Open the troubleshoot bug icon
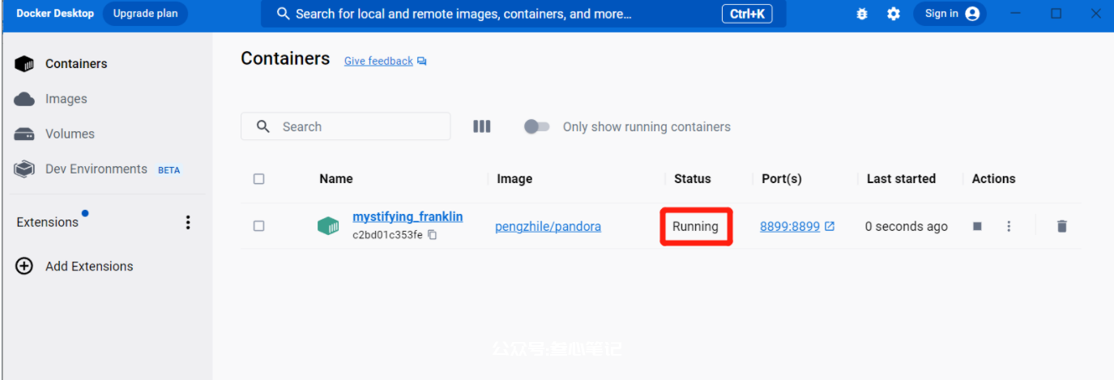 862,14
